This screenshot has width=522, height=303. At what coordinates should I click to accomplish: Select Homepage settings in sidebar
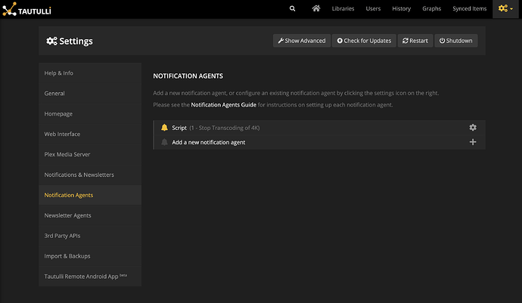point(90,114)
